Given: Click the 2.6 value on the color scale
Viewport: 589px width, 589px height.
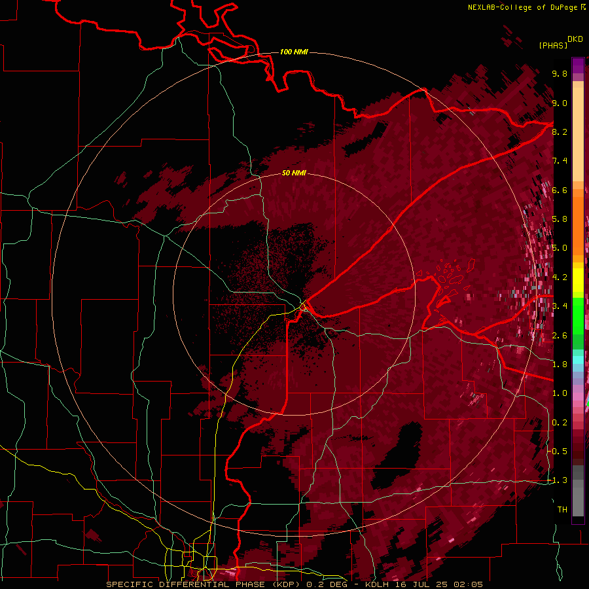Looking at the screenshot, I should click(x=560, y=336).
